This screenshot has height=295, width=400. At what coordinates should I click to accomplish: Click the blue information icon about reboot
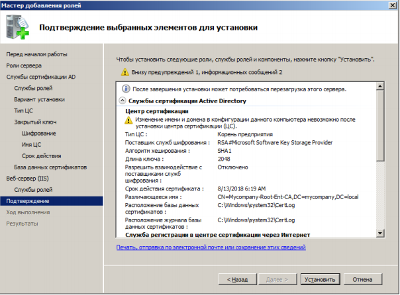click(x=123, y=89)
